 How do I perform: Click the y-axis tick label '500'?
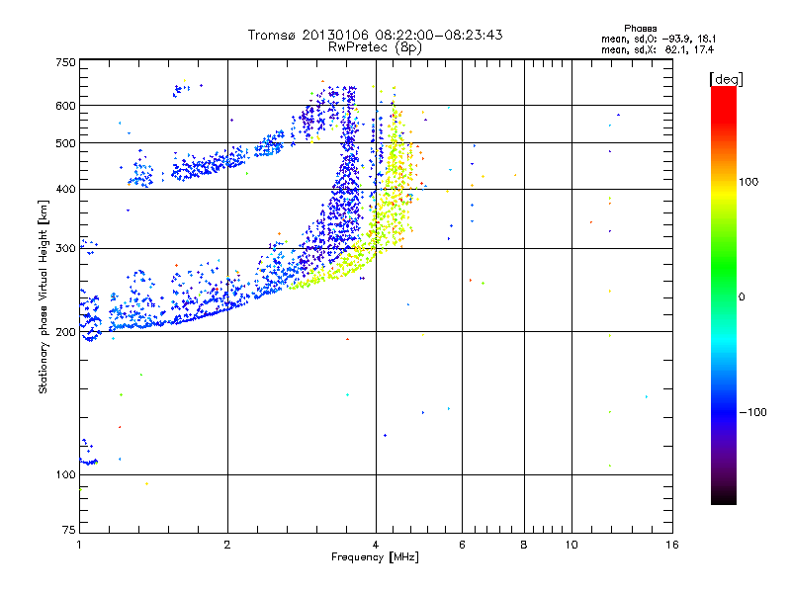click(65, 143)
